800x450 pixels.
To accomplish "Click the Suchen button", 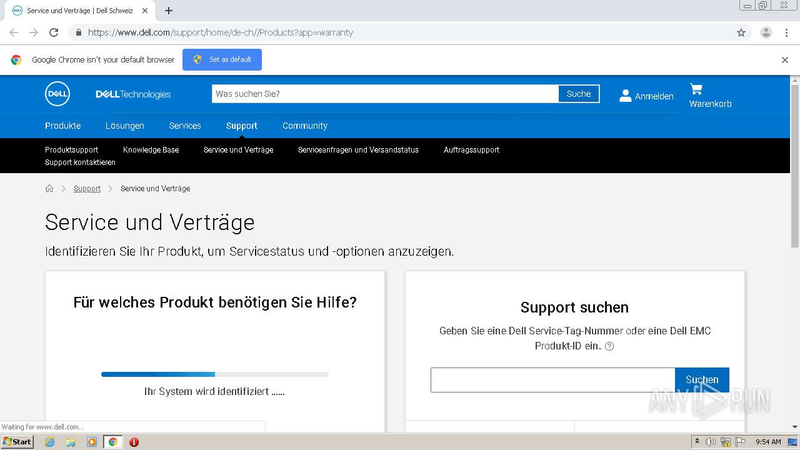I will coord(702,379).
